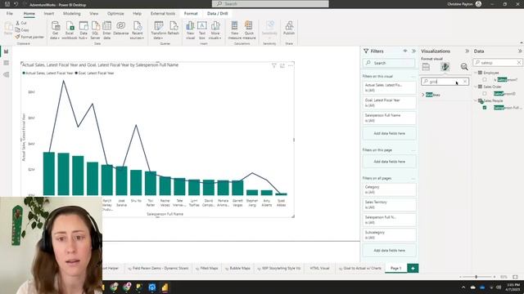This screenshot has width=524, height=294.
Task: Open the Optimize ribbon tab
Action: [x=115, y=13]
